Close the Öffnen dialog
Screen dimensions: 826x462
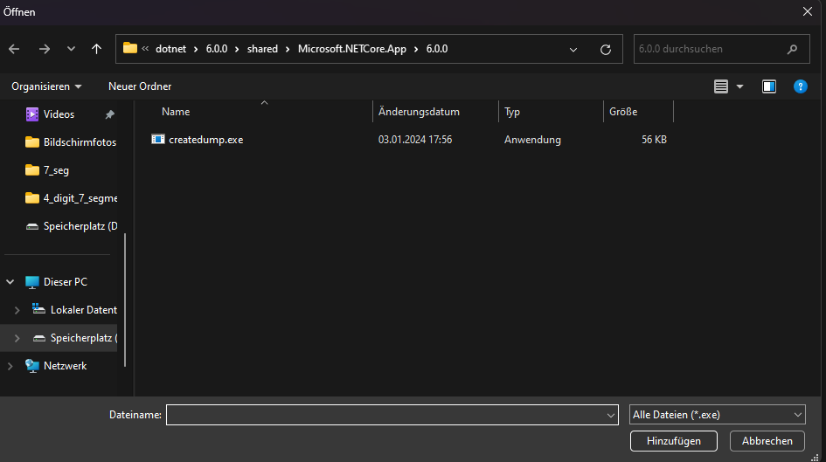pos(807,11)
